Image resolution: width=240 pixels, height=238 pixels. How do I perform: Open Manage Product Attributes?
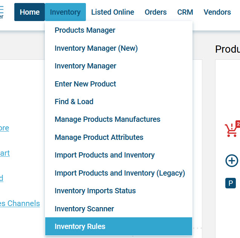click(119, 137)
